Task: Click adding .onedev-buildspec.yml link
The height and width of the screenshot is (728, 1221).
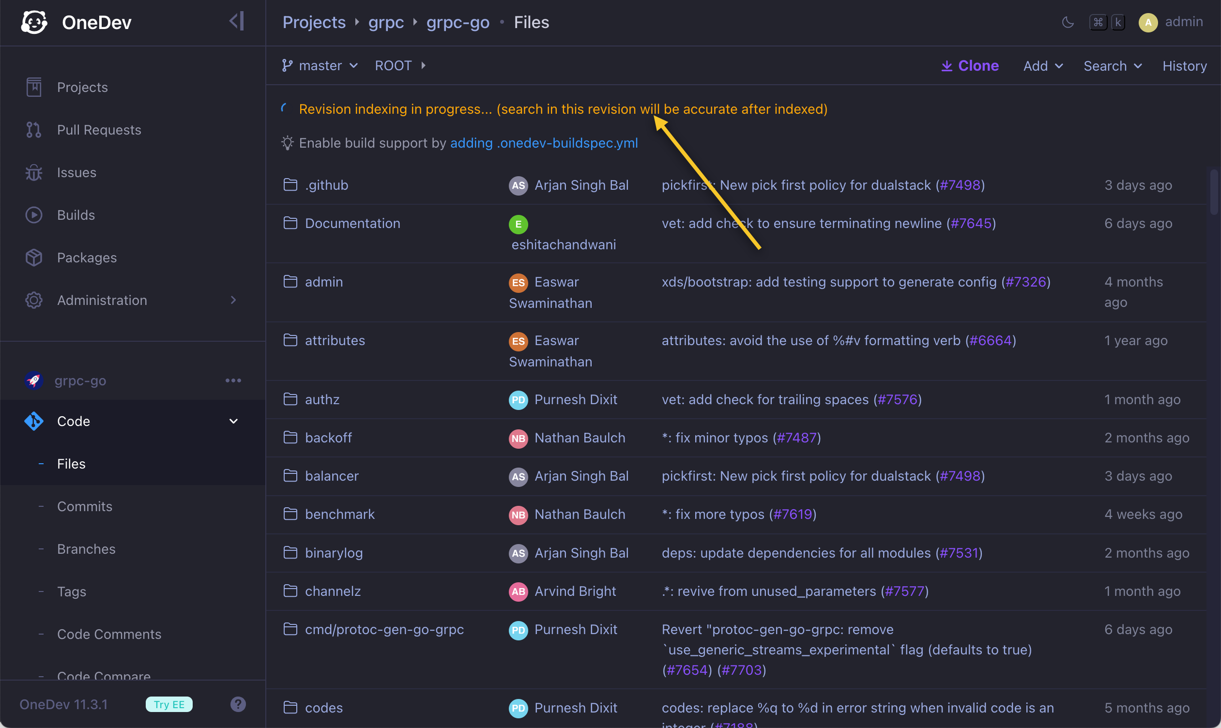Action: (x=544, y=143)
